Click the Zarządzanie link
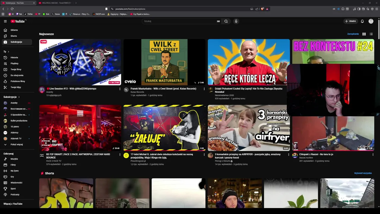The width and height of the screenshot is (380, 214). pos(353,34)
